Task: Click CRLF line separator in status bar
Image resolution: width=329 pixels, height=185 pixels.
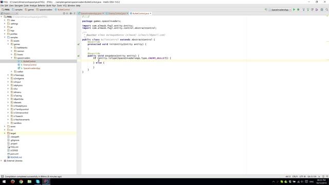Action: [295, 177]
